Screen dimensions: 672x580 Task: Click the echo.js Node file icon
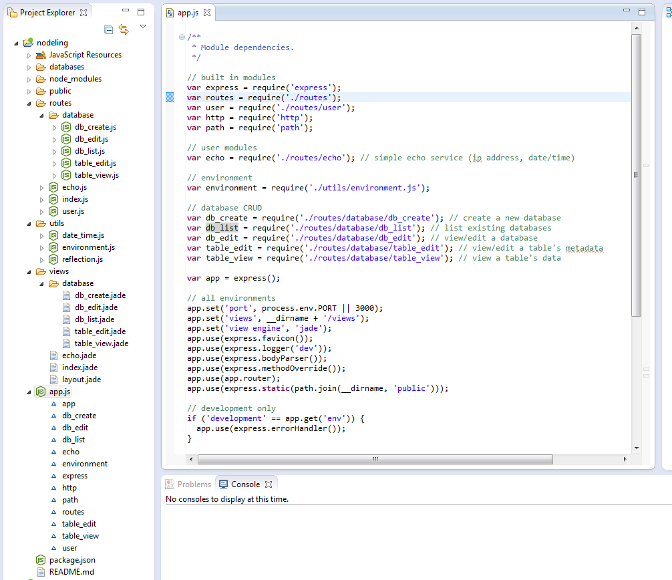pyautogui.click(x=53, y=187)
